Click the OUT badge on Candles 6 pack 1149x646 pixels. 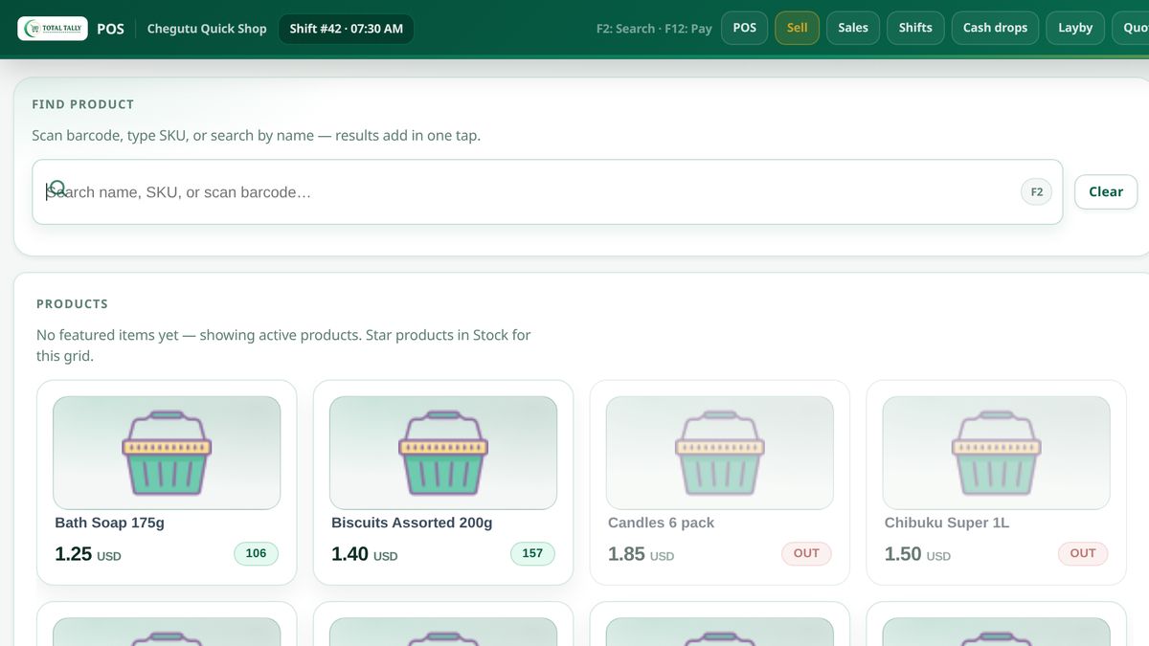tap(806, 553)
